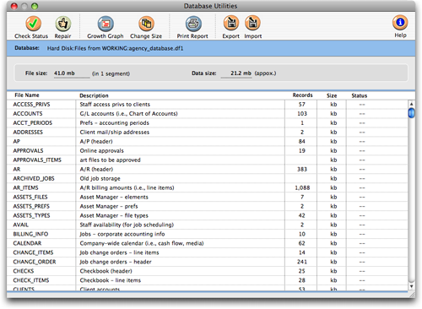The image size is (422, 309).
Task: Click the Records column header
Action: click(x=302, y=95)
